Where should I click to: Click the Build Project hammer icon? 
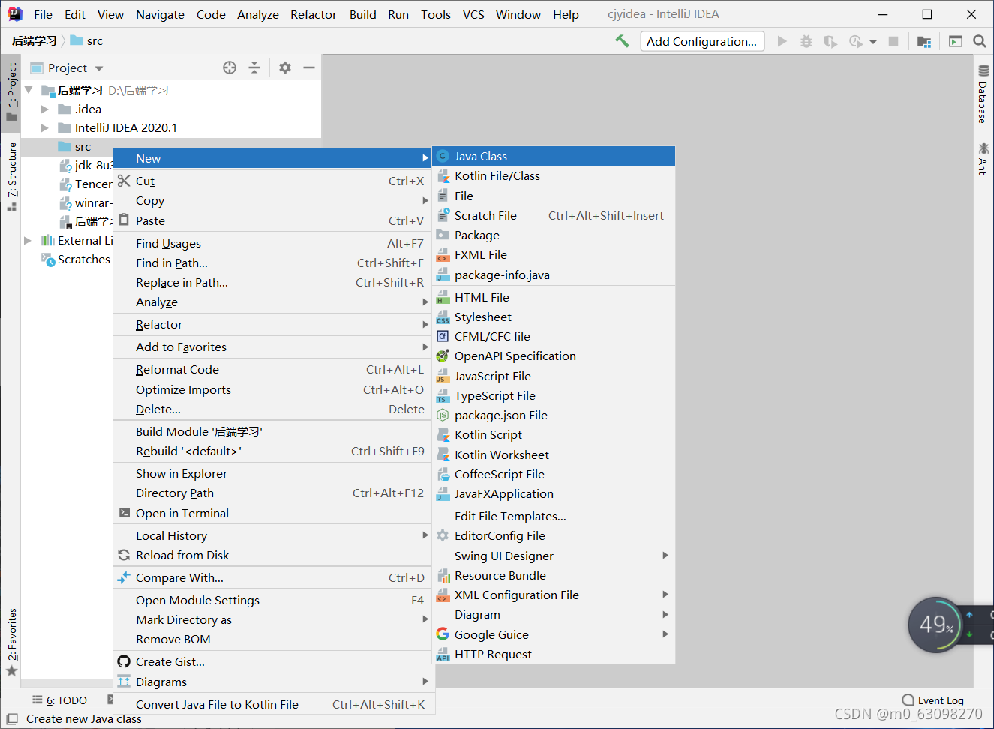[x=622, y=41]
